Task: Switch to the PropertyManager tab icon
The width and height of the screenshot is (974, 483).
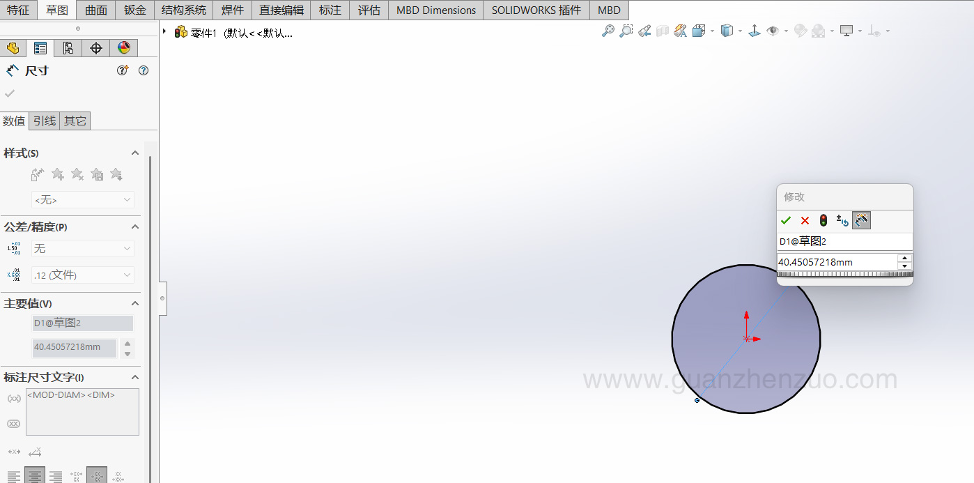Action: (40, 48)
